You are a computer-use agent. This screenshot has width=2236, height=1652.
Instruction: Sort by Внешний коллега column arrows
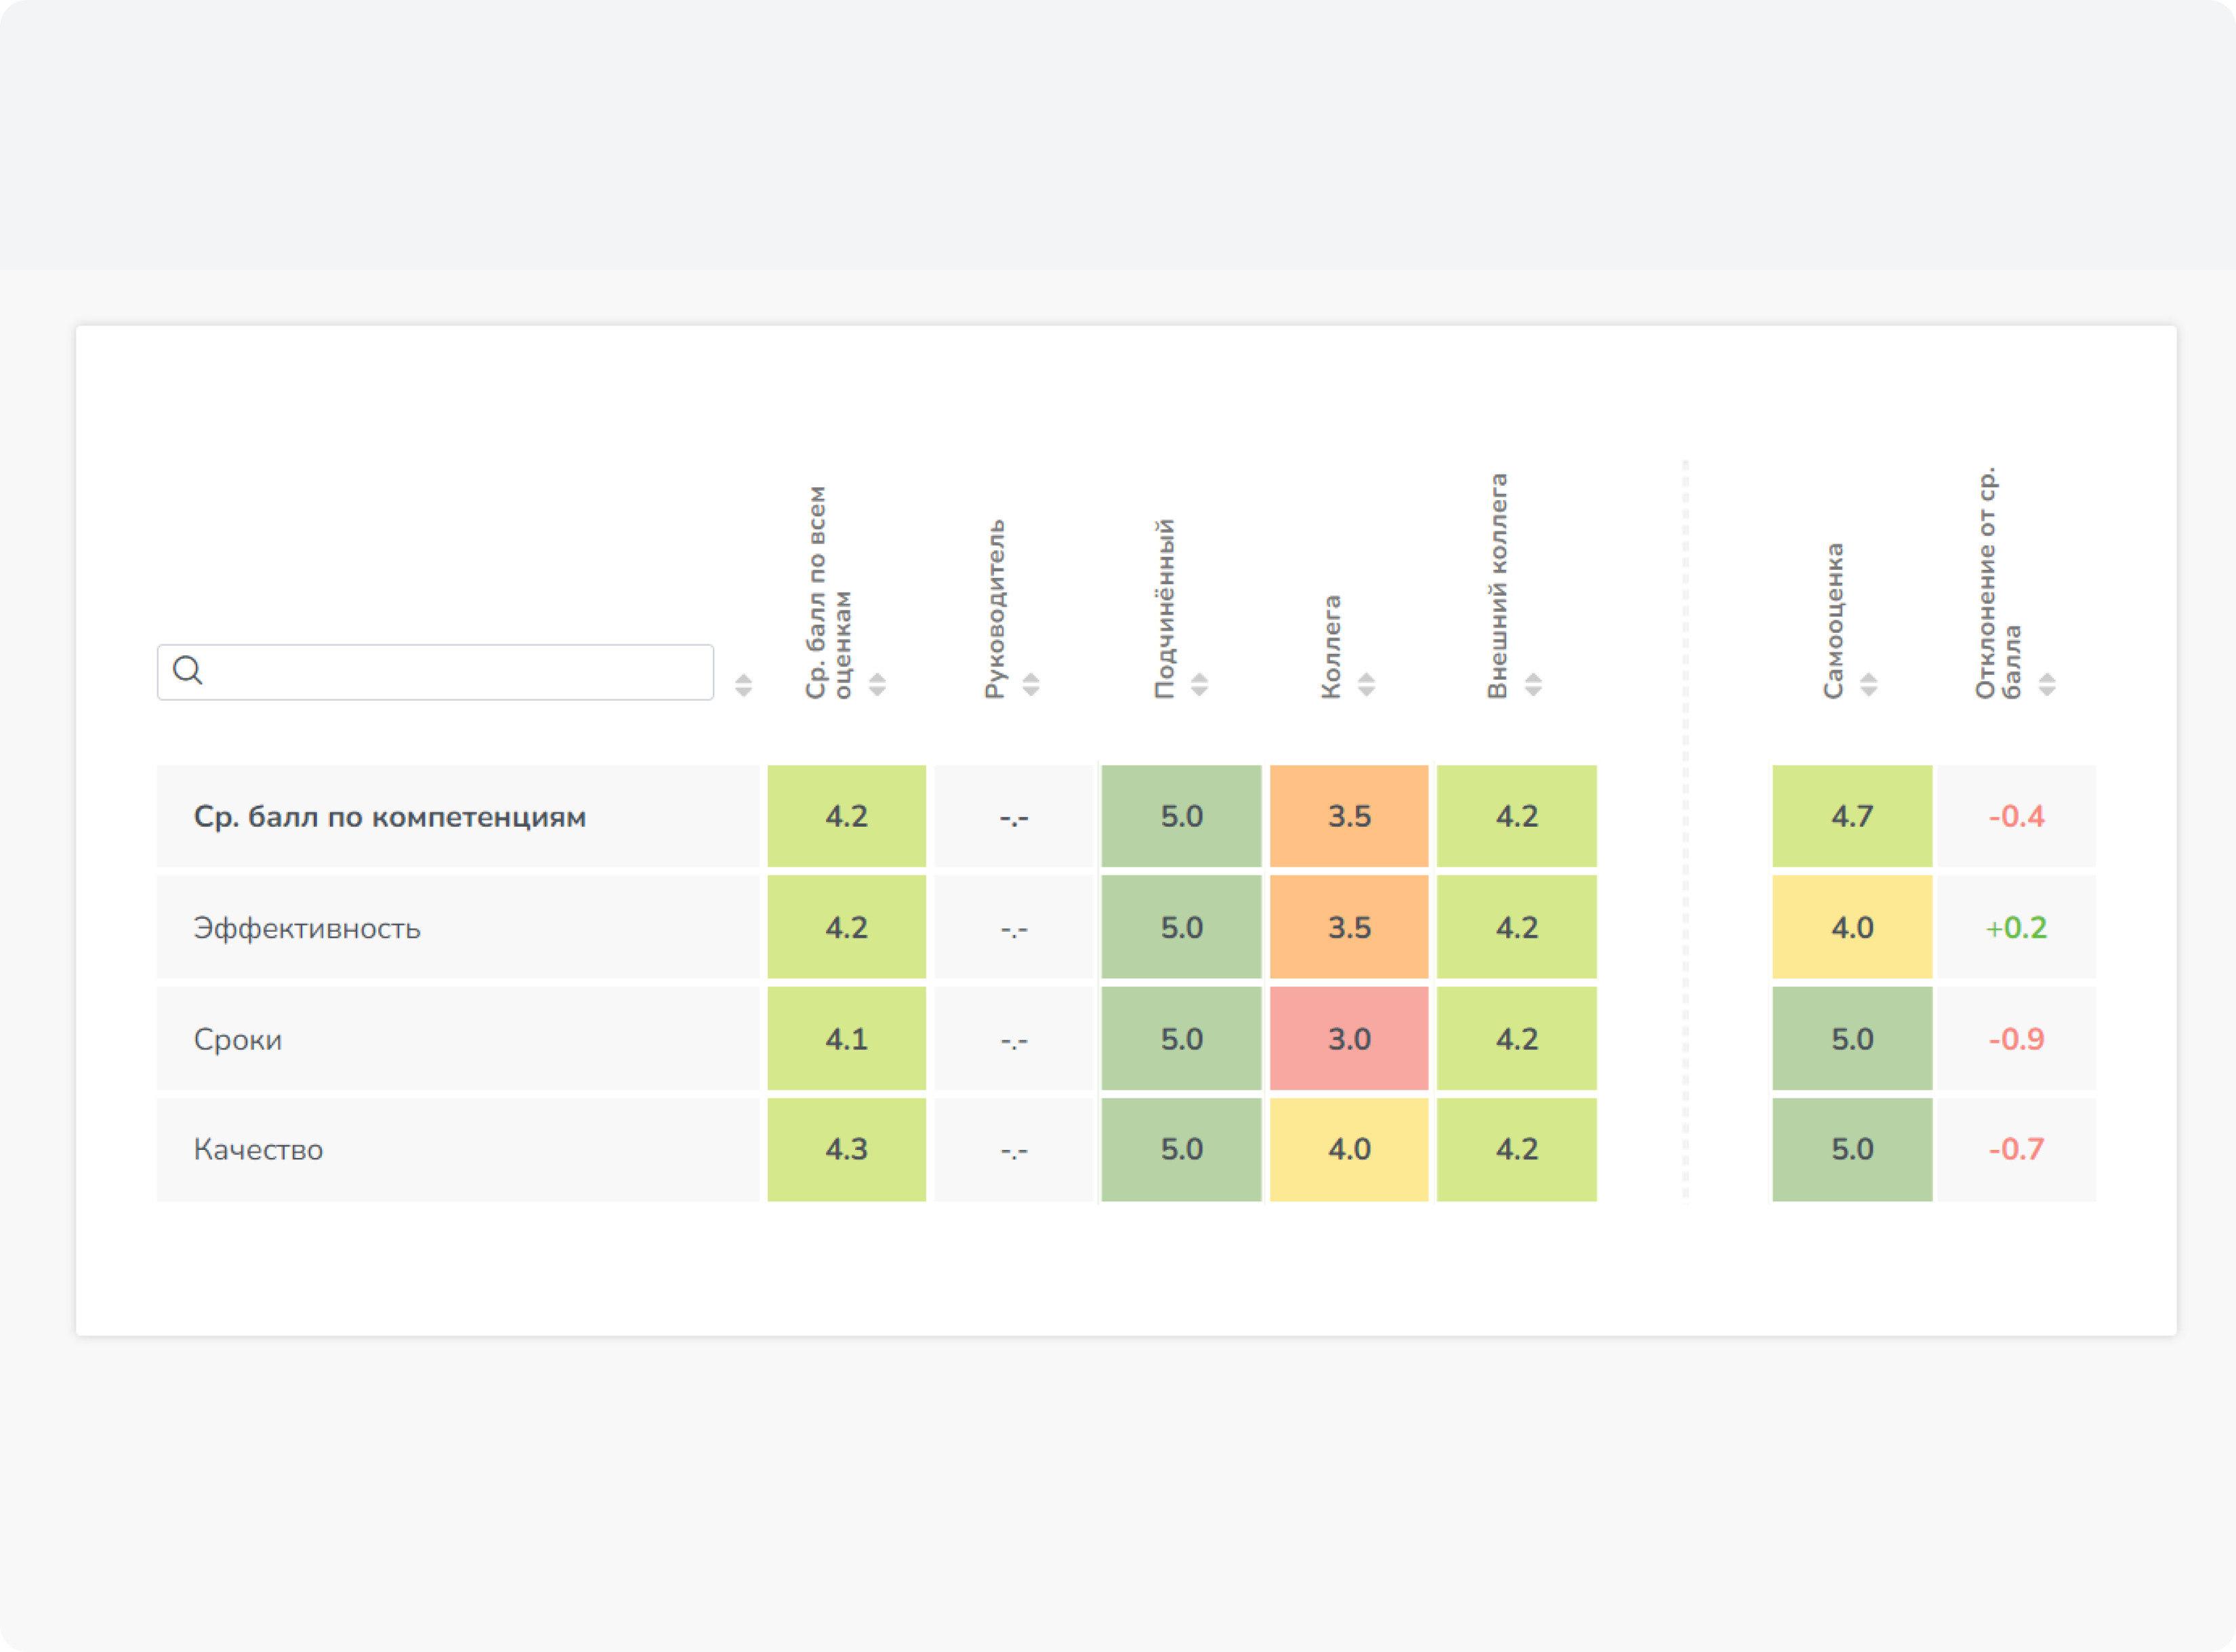coord(1533,684)
